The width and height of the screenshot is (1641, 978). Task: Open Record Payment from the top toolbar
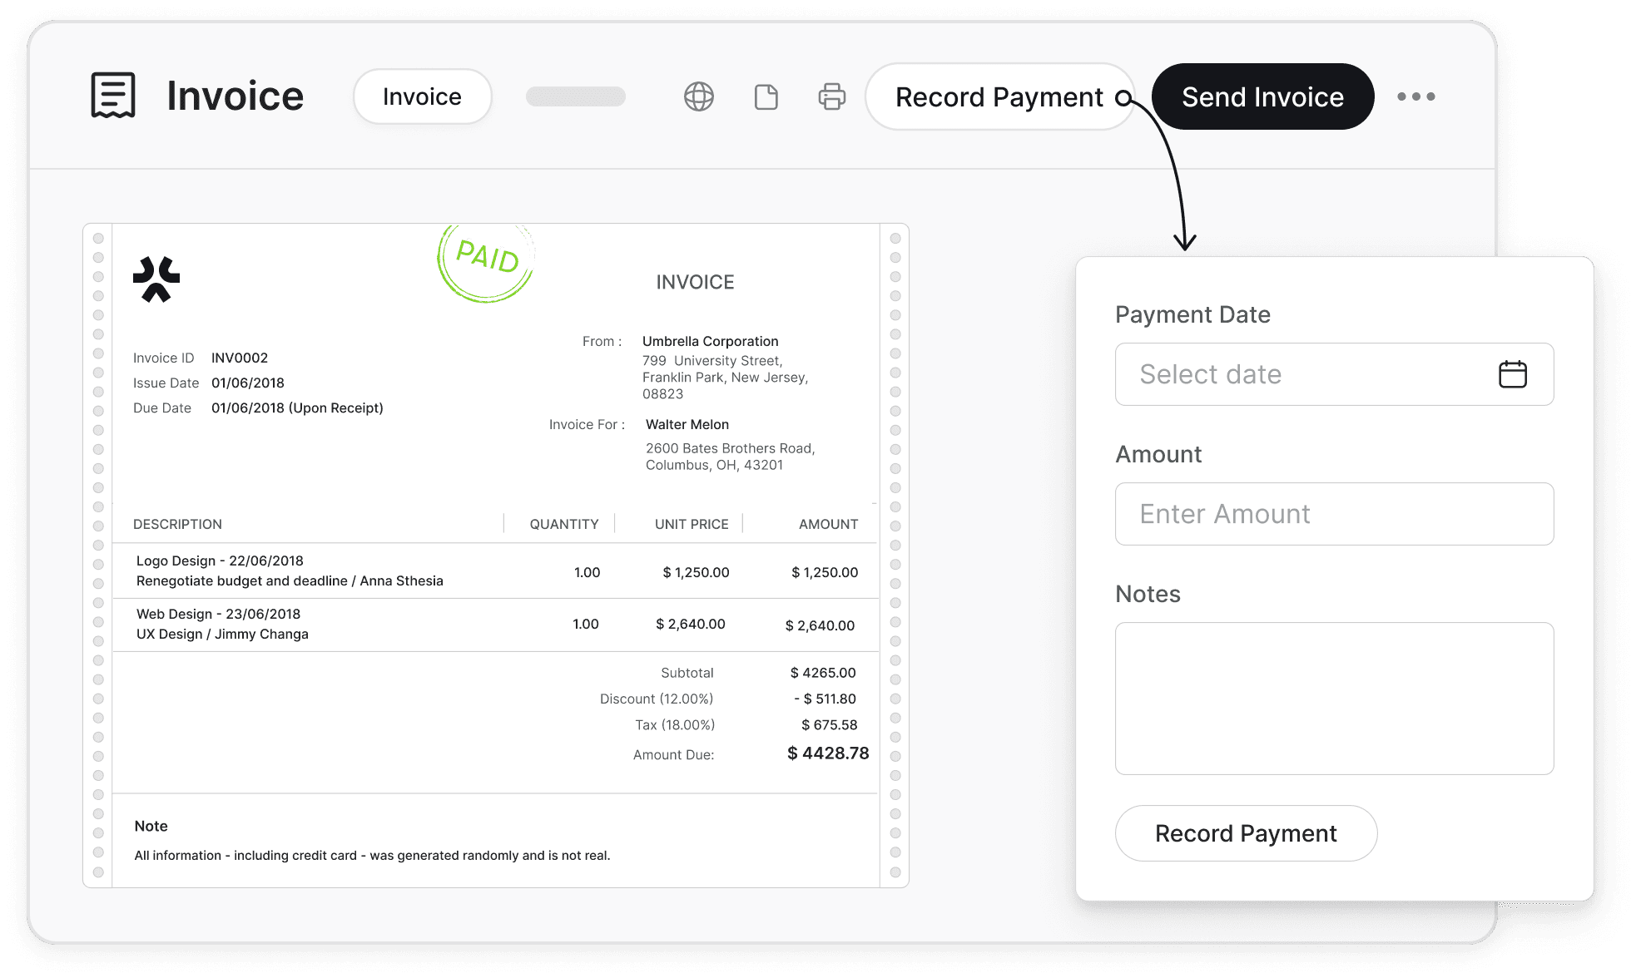tap(999, 96)
